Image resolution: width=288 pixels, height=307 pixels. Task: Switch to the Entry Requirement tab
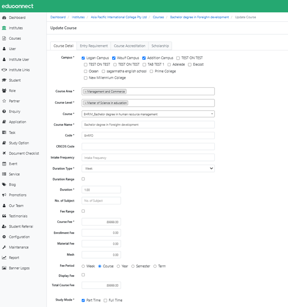[x=94, y=46]
